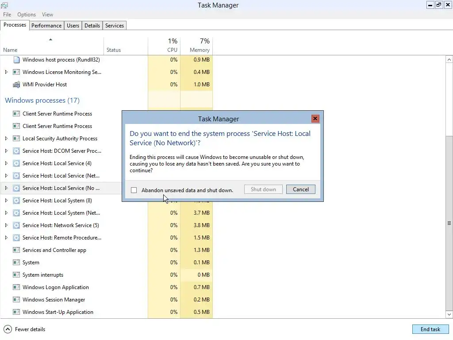Expand Service Host: Network Service (5)
Screen dimensions: 453x340
[6, 225]
